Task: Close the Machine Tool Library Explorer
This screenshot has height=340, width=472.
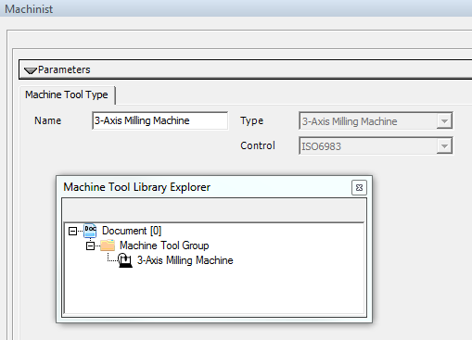Action: point(359,187)
